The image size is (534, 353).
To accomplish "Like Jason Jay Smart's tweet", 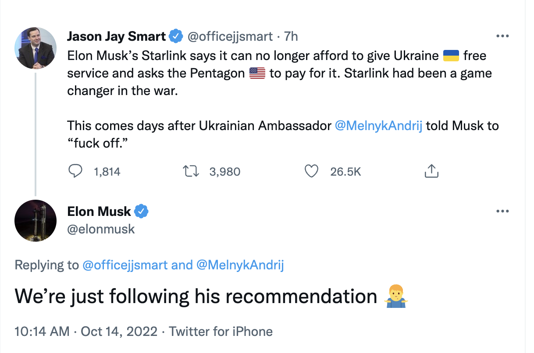I will pyautogui.click(x=311, y=171).
